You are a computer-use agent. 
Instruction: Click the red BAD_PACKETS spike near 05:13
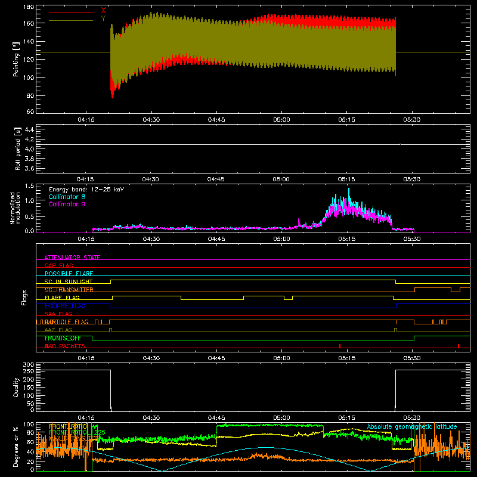pyautogui.click(x=340, y=346)
